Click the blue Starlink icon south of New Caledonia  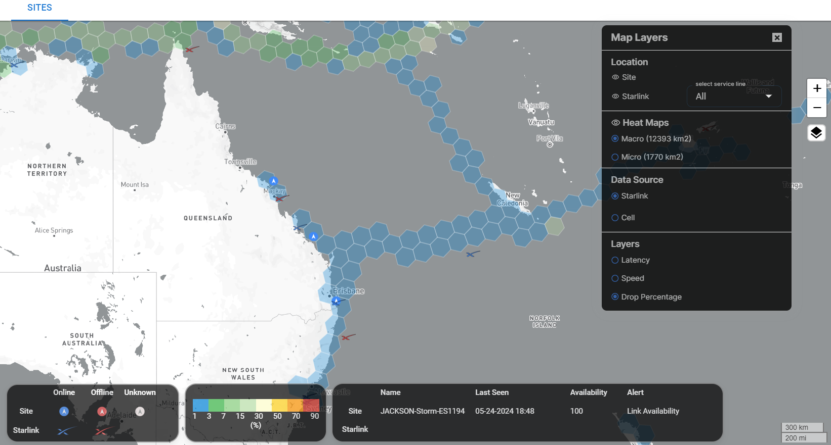click(x=472, y=254)
